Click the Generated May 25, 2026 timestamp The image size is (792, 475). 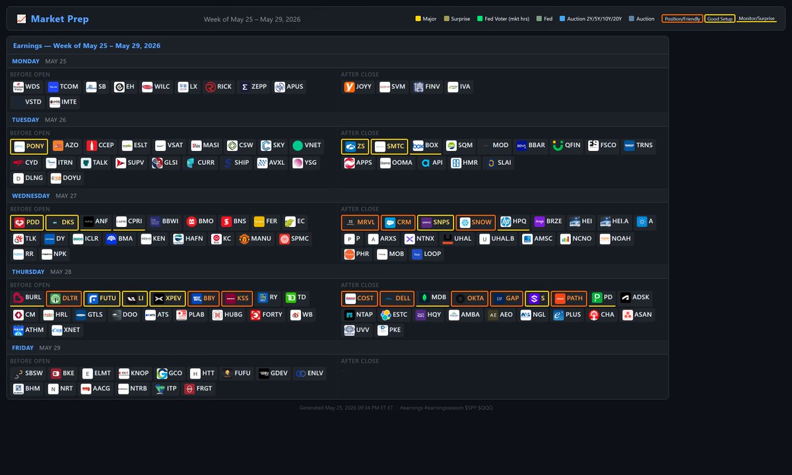coord(346,408)
